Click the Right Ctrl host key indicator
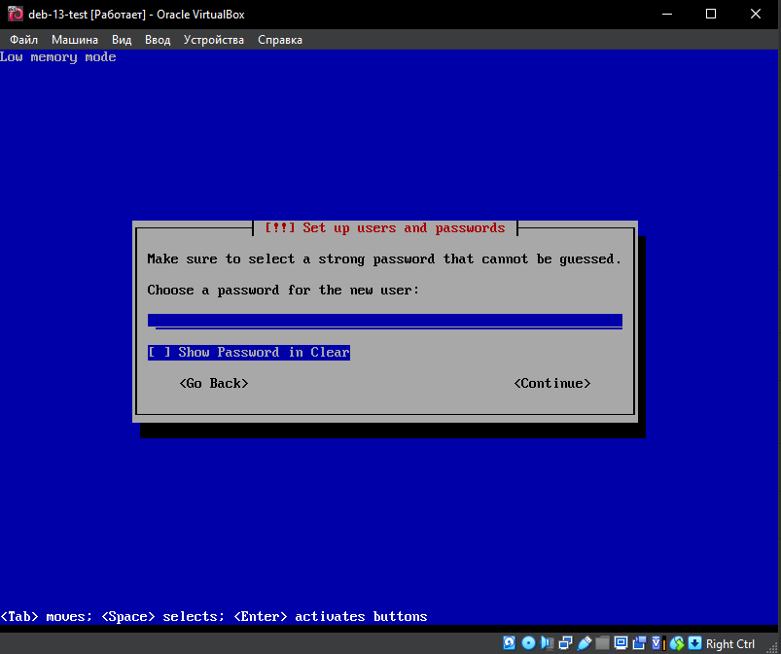This screenshot has width=781, height=654. point(729,643)
